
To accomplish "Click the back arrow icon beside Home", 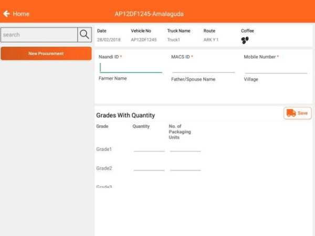I will pyautogui.click(x=6, y=14).
